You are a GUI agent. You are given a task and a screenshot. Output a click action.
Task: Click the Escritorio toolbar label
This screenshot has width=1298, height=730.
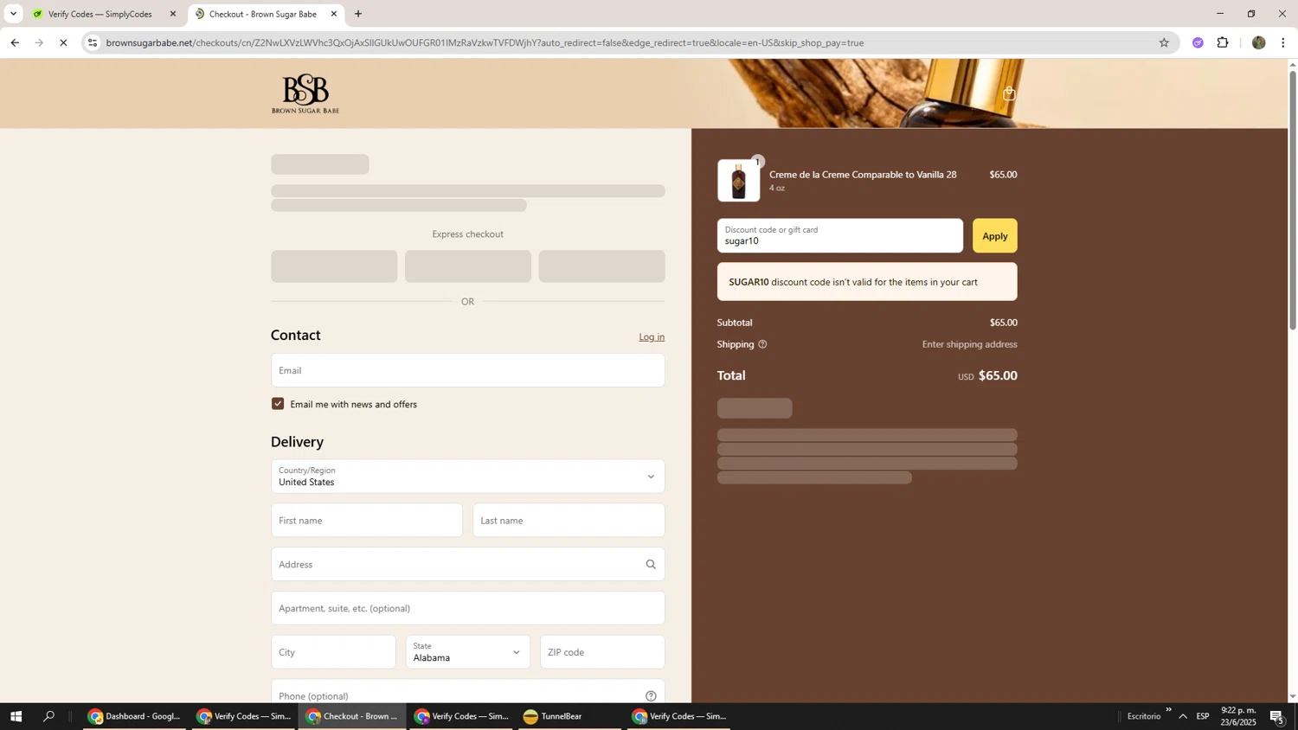[x=1144, y=716]
